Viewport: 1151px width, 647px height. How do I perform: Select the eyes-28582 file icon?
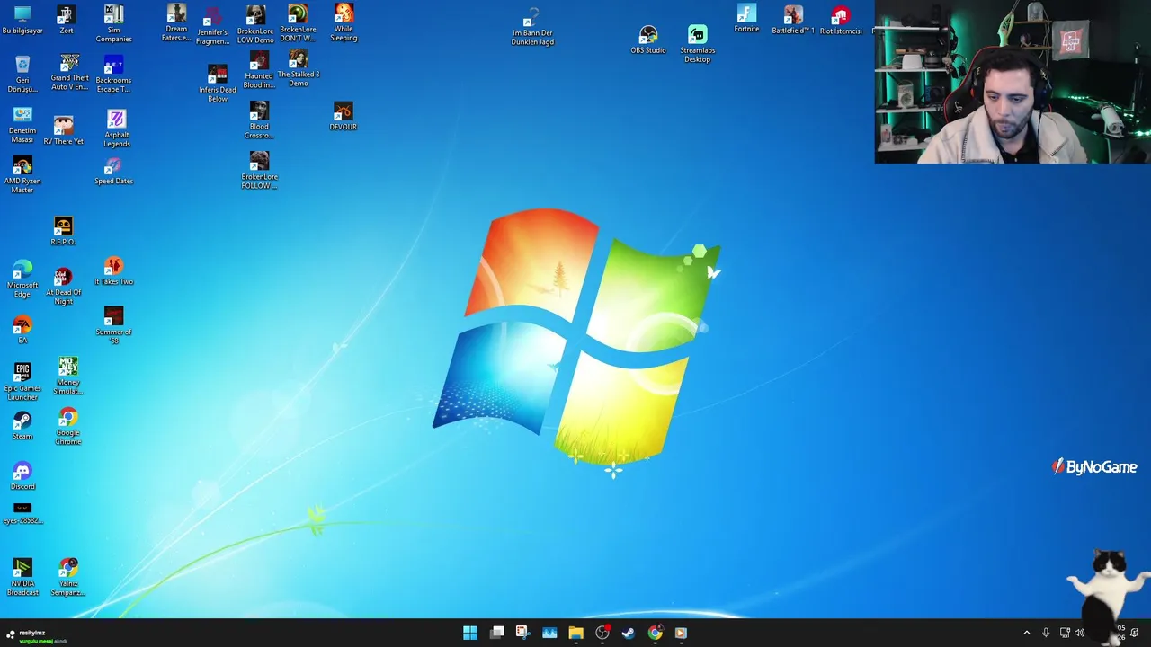(22, 514)
